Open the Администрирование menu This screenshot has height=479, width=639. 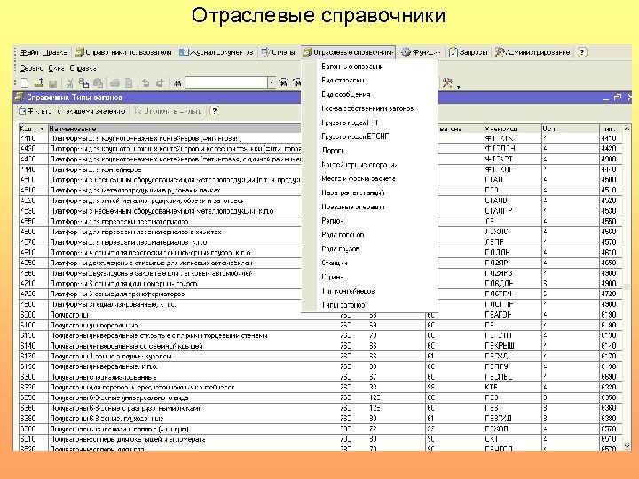(532, 52)
